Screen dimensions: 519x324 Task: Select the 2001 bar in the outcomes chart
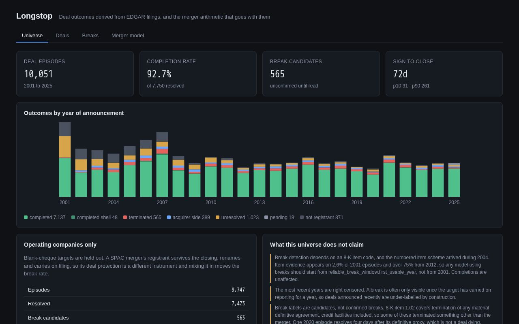click(65, 160)
